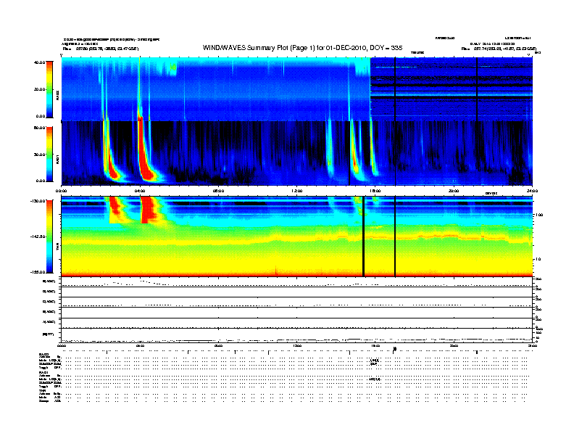Click the bottom line plot's 12:00 time label

pos(297,346)
